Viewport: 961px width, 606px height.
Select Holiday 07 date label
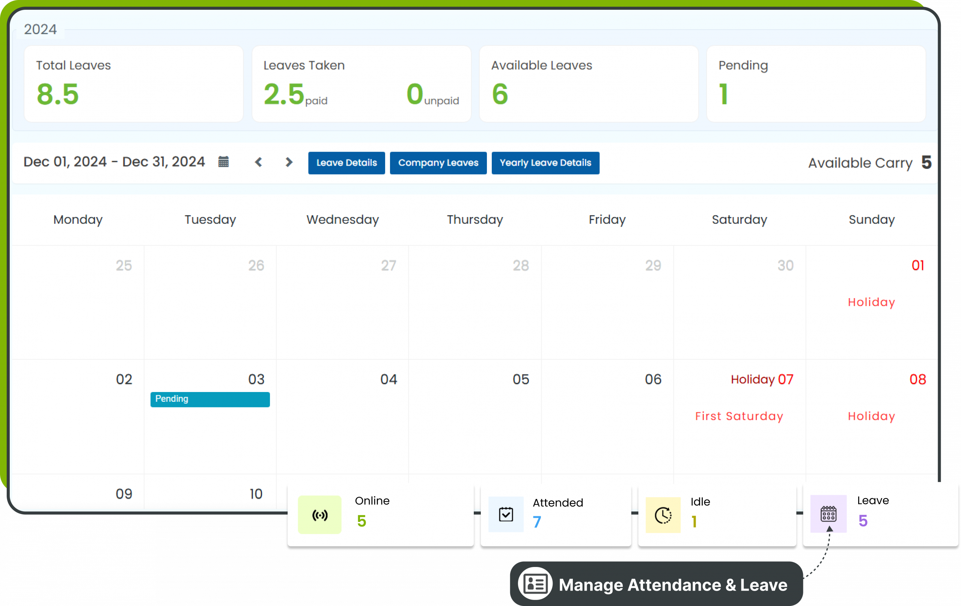762,379
